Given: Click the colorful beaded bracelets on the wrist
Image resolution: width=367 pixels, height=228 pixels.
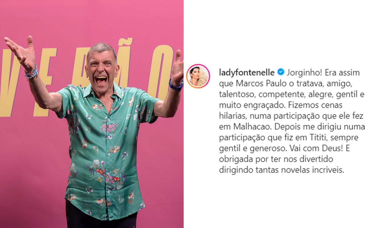Looking at the screenshot, I should click(x=31, y=72).
